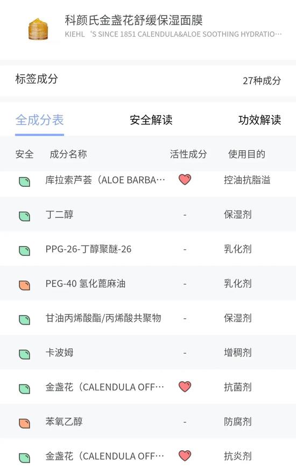Tap the green leaf beside PPG-26-丁醇聚醚-26
The width and height of the screenshot is (296, 469).
pyautogui.click(x=24, y=250)
